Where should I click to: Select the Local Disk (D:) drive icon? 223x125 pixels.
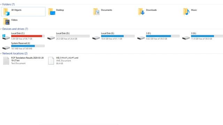(x=51, y=38)
